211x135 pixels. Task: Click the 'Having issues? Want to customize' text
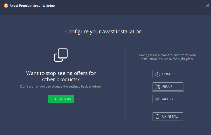pyautogui.click(x=167, y=57)
